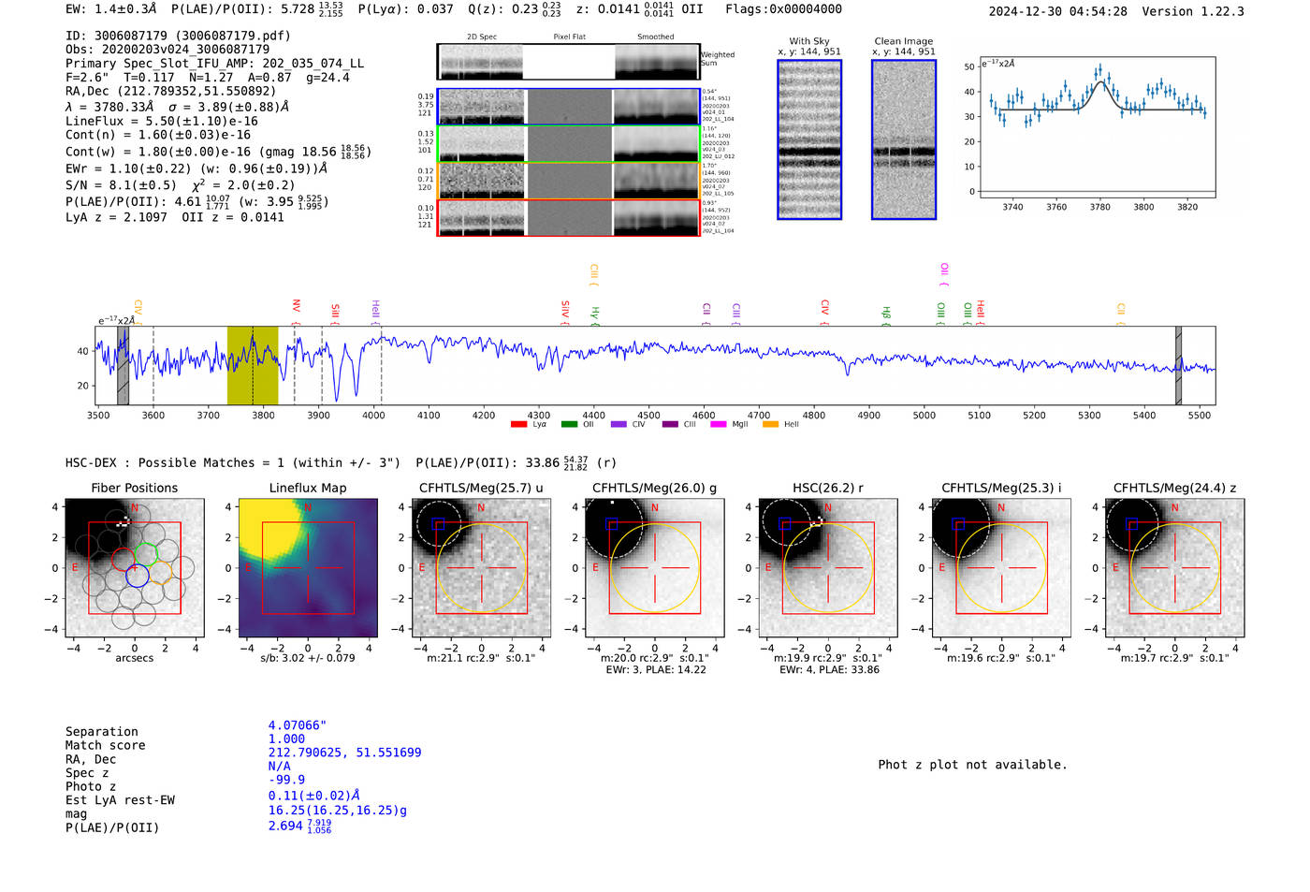Click the Photo z value -99.9
Viewport: 1310px width, 892px height.
point(286,780)
